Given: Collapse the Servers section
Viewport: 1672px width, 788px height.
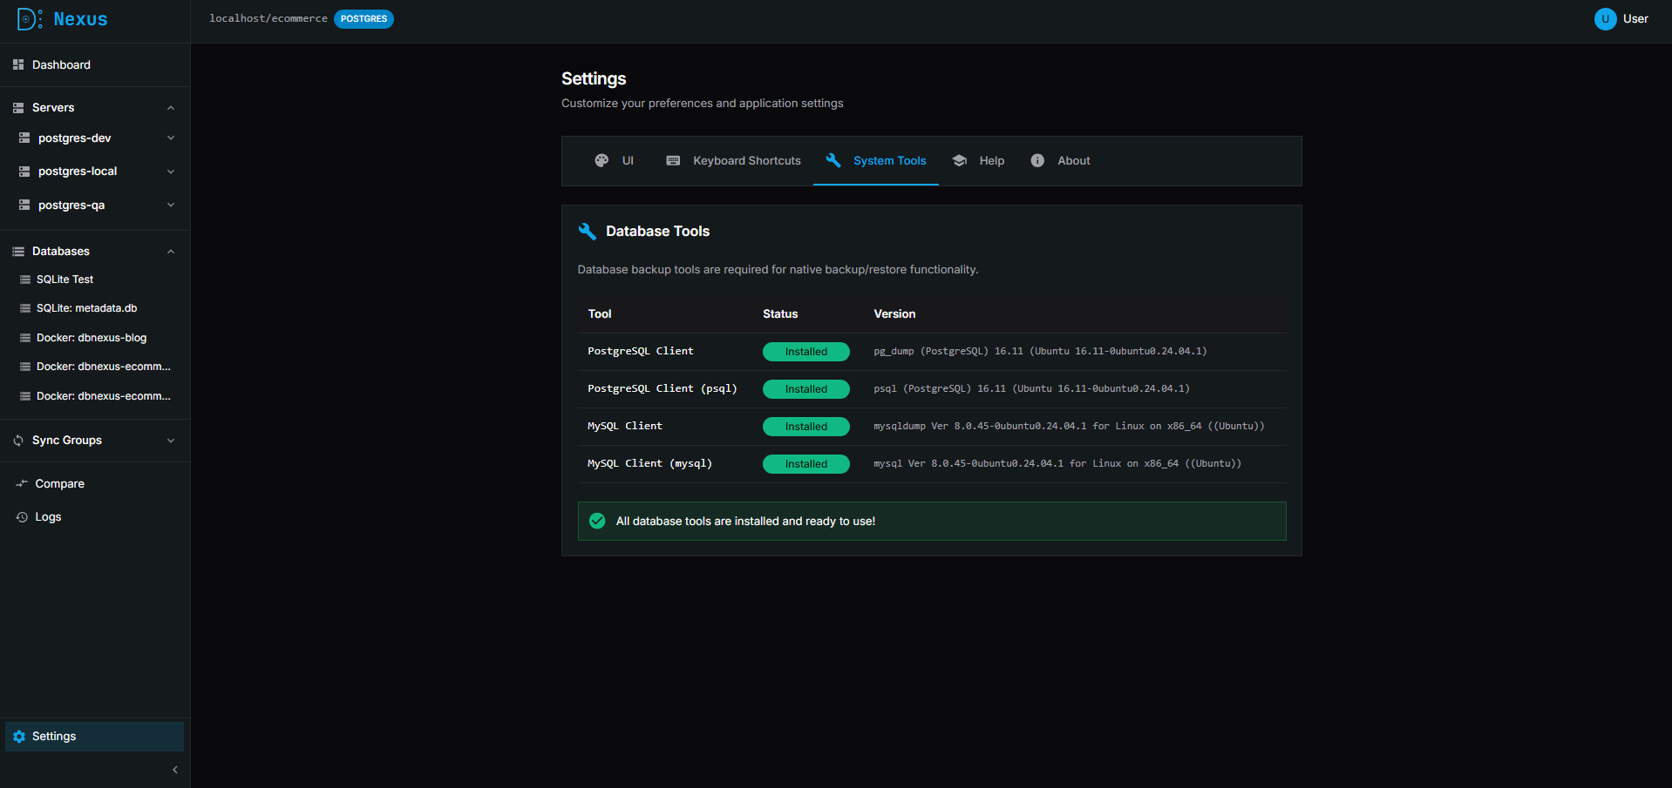Looking at the screenshot, I should 171,108.
